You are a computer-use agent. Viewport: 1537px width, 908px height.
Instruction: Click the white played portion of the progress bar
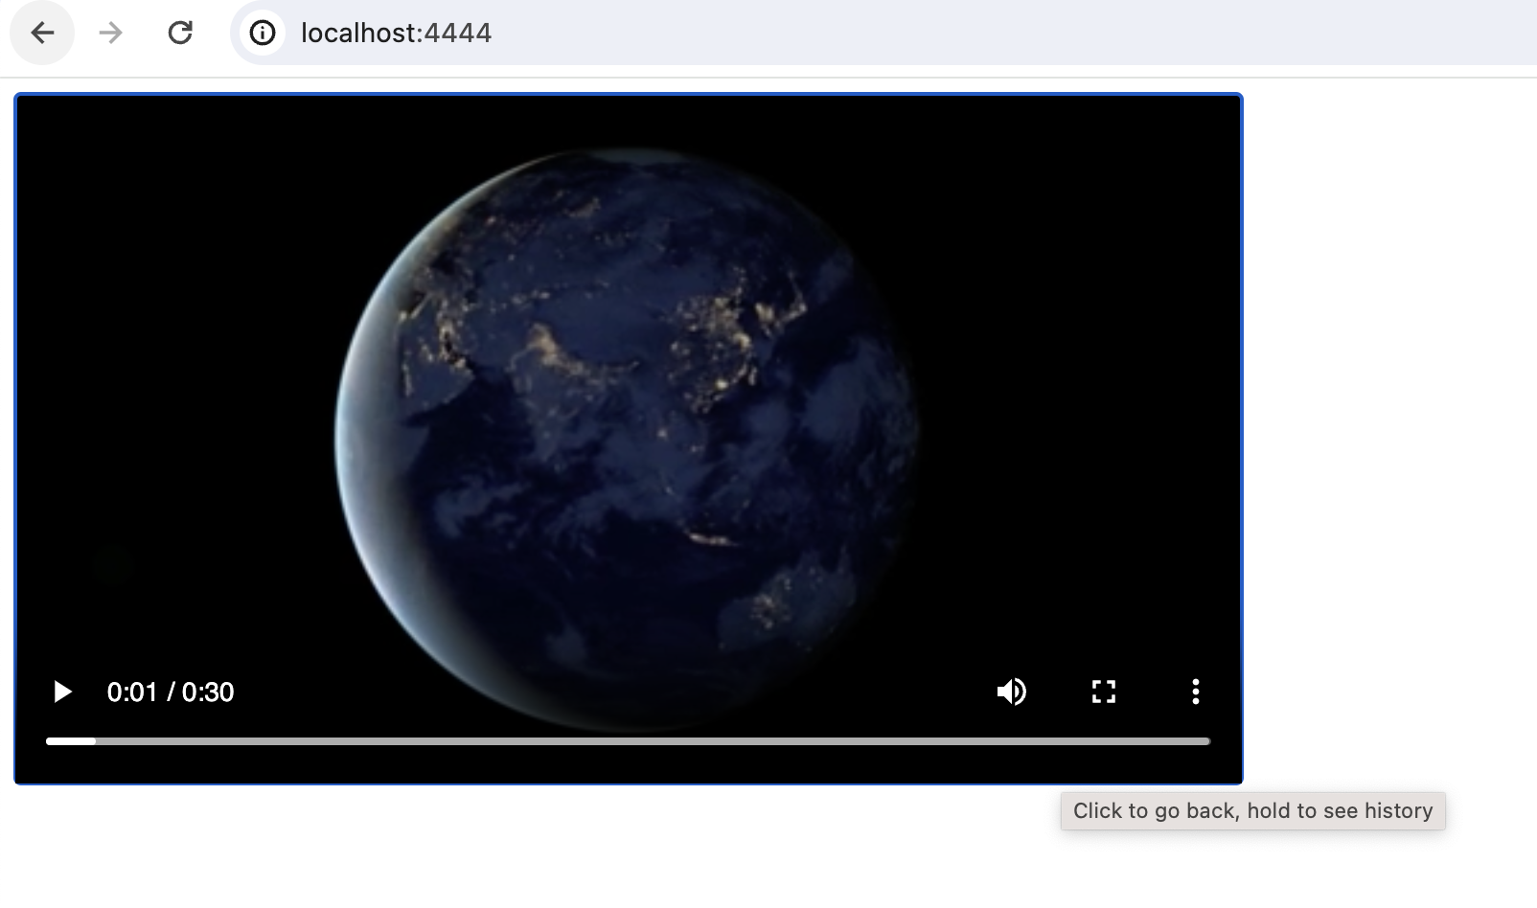71,741
